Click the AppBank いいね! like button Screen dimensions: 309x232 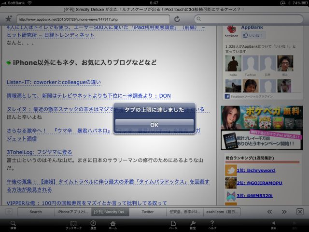(x=253, y=35)
